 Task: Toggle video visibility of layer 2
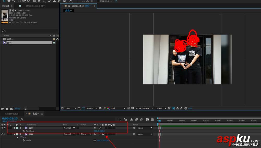pyautogui.click(x=2, y=134)
